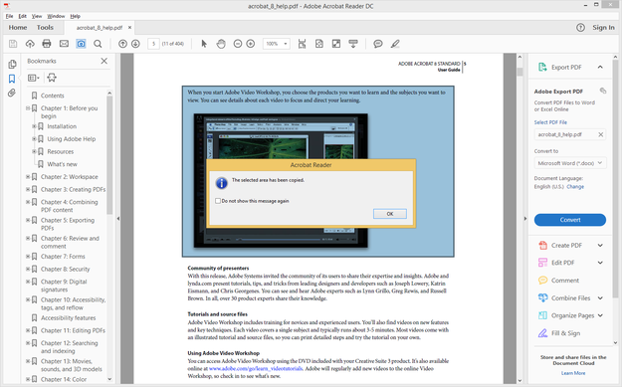Switch to the Home tab
The image size is (622, 387).
point(18,28)
